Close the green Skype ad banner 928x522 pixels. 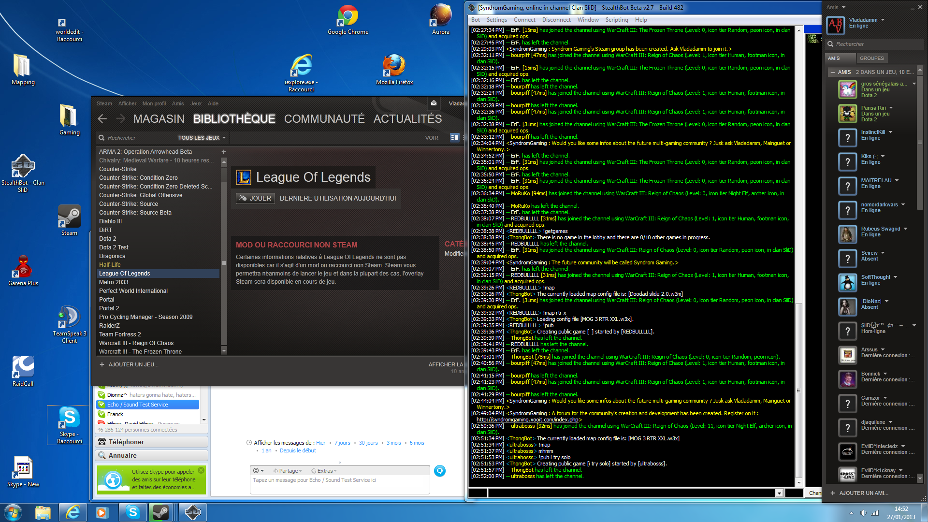pos(201,470)
